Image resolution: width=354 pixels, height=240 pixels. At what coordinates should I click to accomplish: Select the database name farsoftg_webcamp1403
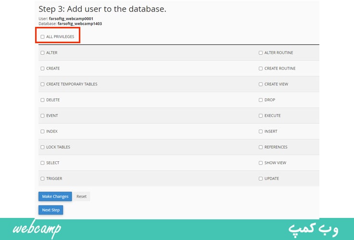(80, 24)
